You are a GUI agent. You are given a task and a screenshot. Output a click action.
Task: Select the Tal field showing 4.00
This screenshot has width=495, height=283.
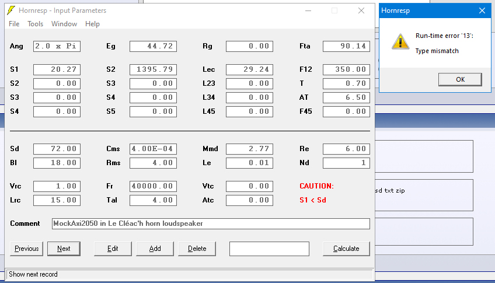153,200
